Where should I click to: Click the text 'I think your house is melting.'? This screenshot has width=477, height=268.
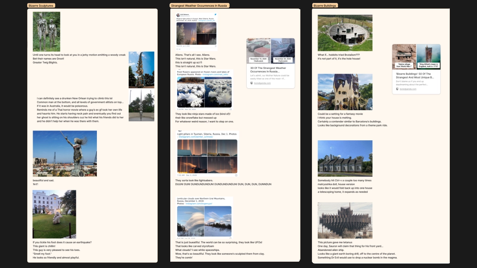(335, 118)
